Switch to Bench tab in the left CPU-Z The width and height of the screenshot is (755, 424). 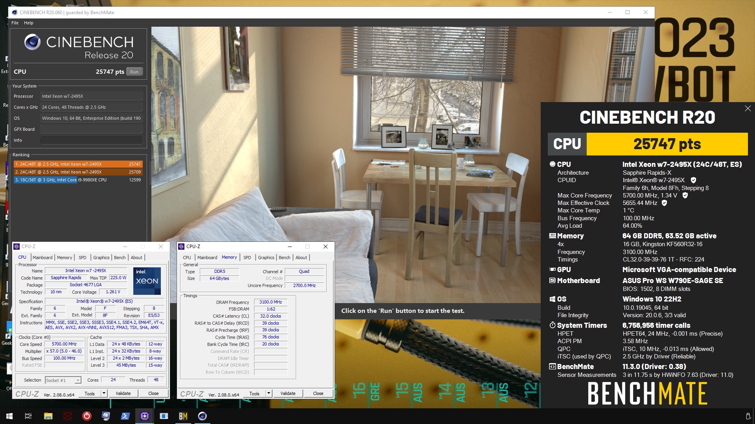120,258
